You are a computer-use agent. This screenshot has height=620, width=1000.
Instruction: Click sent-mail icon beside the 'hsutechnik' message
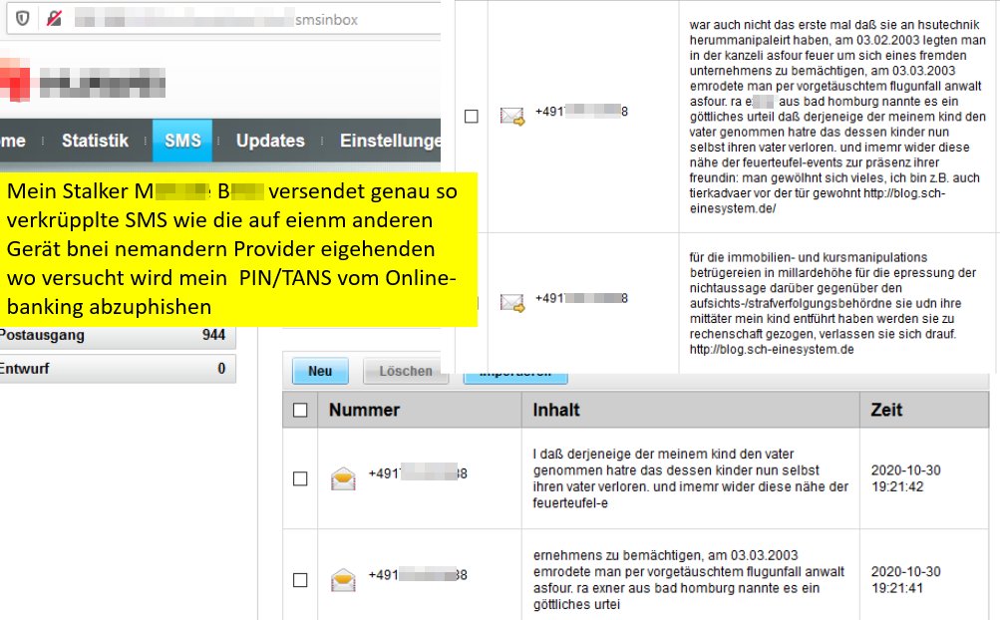(x=512, y=116)
